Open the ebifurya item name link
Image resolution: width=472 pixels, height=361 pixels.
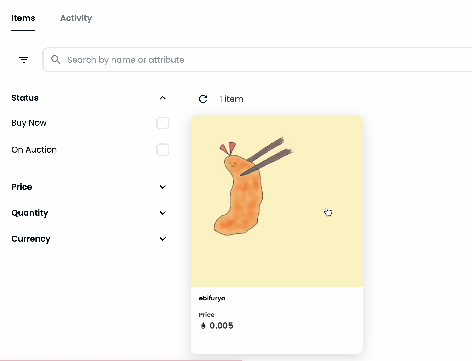(x=212, y=298)
